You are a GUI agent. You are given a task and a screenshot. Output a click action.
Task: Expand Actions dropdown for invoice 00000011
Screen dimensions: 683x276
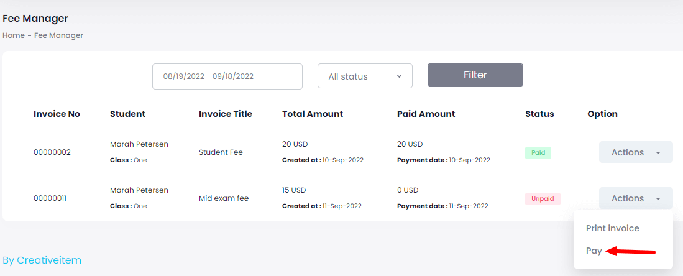(635, 198)
